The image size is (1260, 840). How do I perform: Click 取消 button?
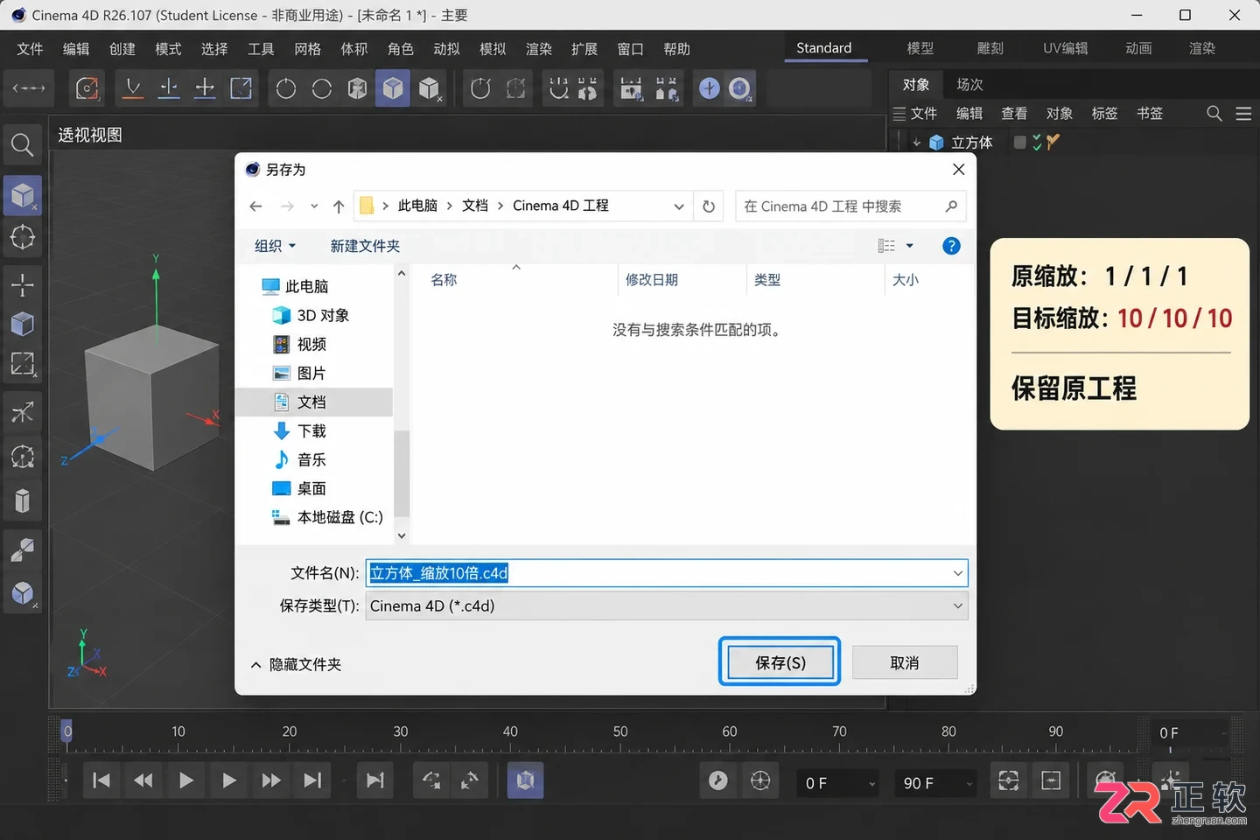click(905, 662)
